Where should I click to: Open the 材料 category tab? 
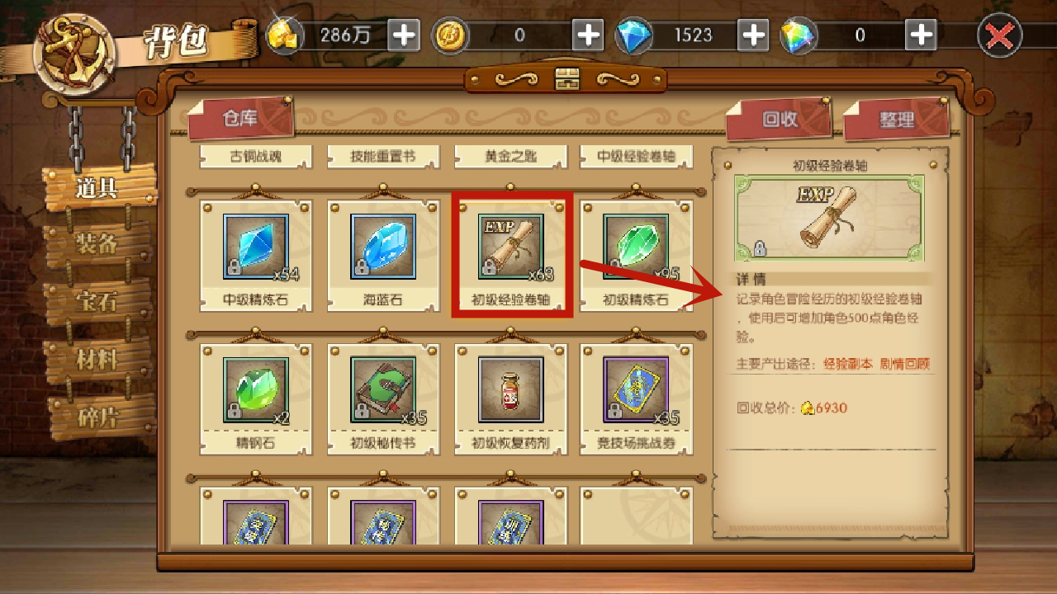99,360
